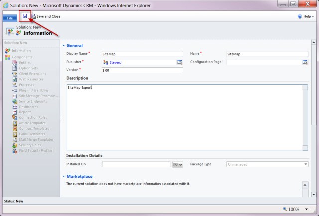Select Information in the left navigation

tap(21, 51)
